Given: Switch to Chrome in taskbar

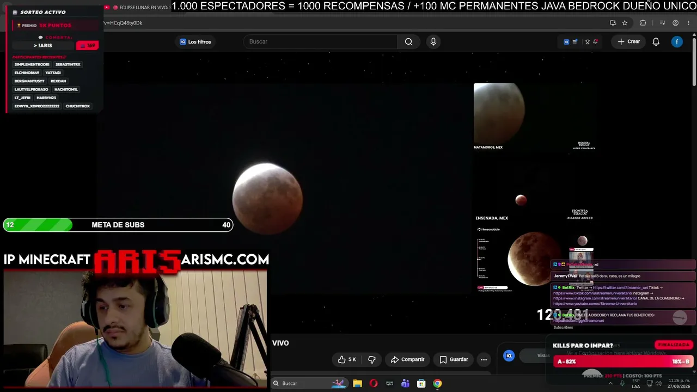Looking at the screenshot, I should [437, 383].
